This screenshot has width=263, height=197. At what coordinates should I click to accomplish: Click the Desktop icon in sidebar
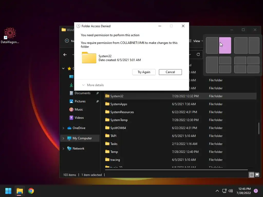pos(71,77)
